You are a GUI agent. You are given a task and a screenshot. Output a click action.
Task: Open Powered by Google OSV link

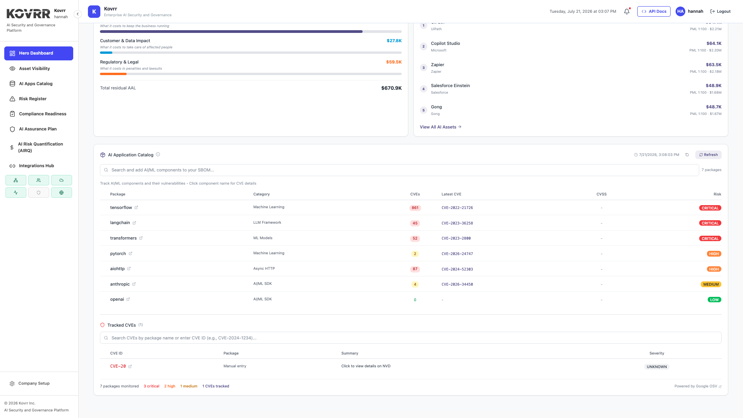(698, 386)
